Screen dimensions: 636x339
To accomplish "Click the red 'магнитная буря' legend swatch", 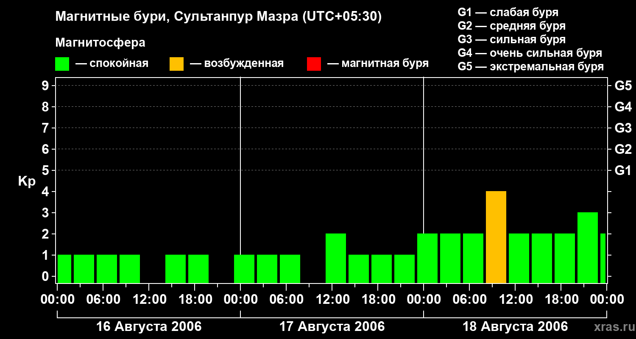I will pyautogui.click(x=314, y=64).
